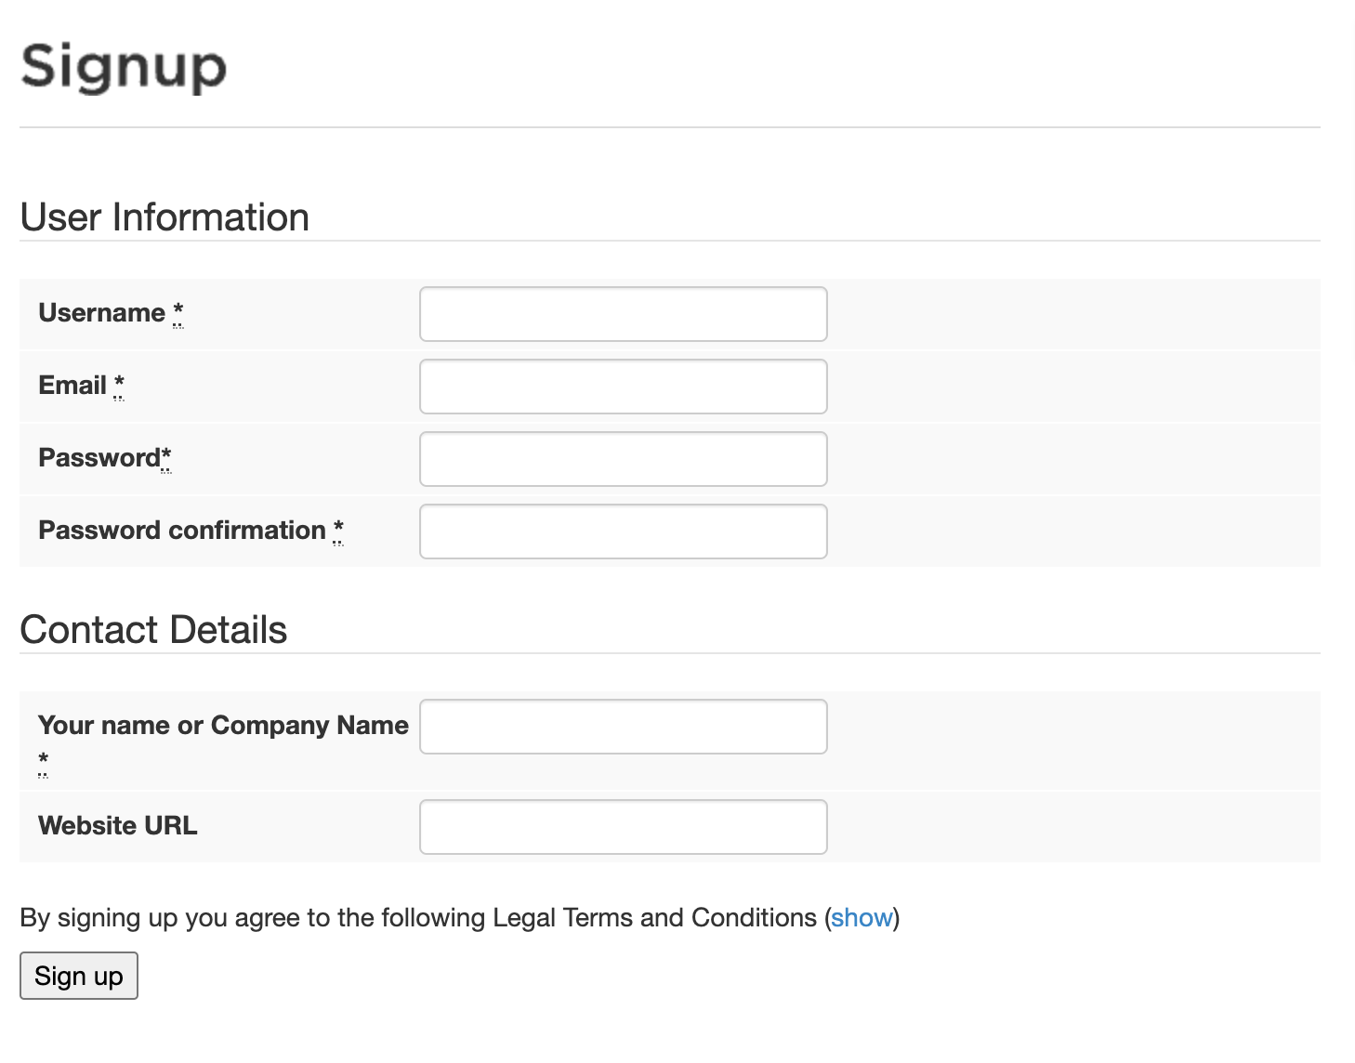Click the Your name or Company Name field
The image size is (1355, 1063).
624,727
